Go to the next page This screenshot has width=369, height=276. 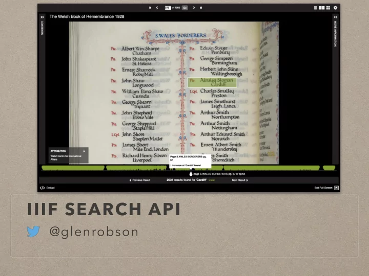(194, 8)
